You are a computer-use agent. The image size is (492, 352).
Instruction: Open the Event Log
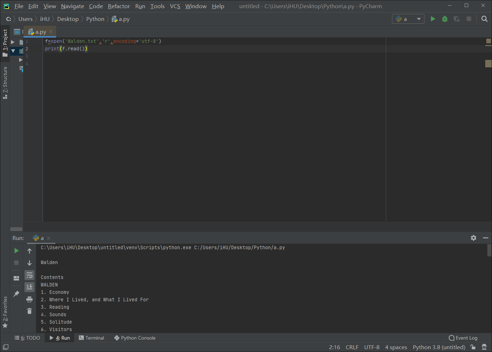(463, 338)
